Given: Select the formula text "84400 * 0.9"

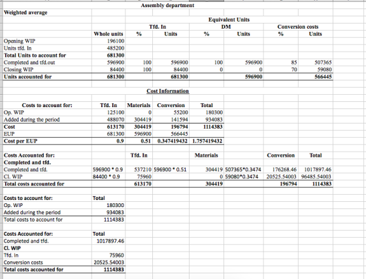Looking at the screenshot, I should [107, 176].
